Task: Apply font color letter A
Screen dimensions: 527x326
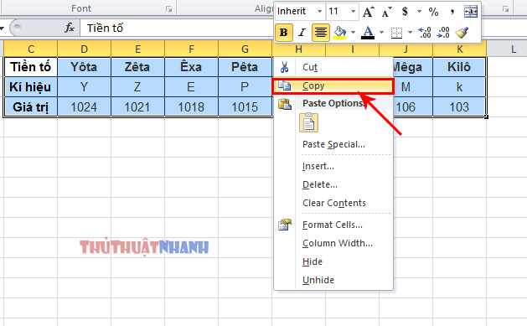Action: click(368, 33)
